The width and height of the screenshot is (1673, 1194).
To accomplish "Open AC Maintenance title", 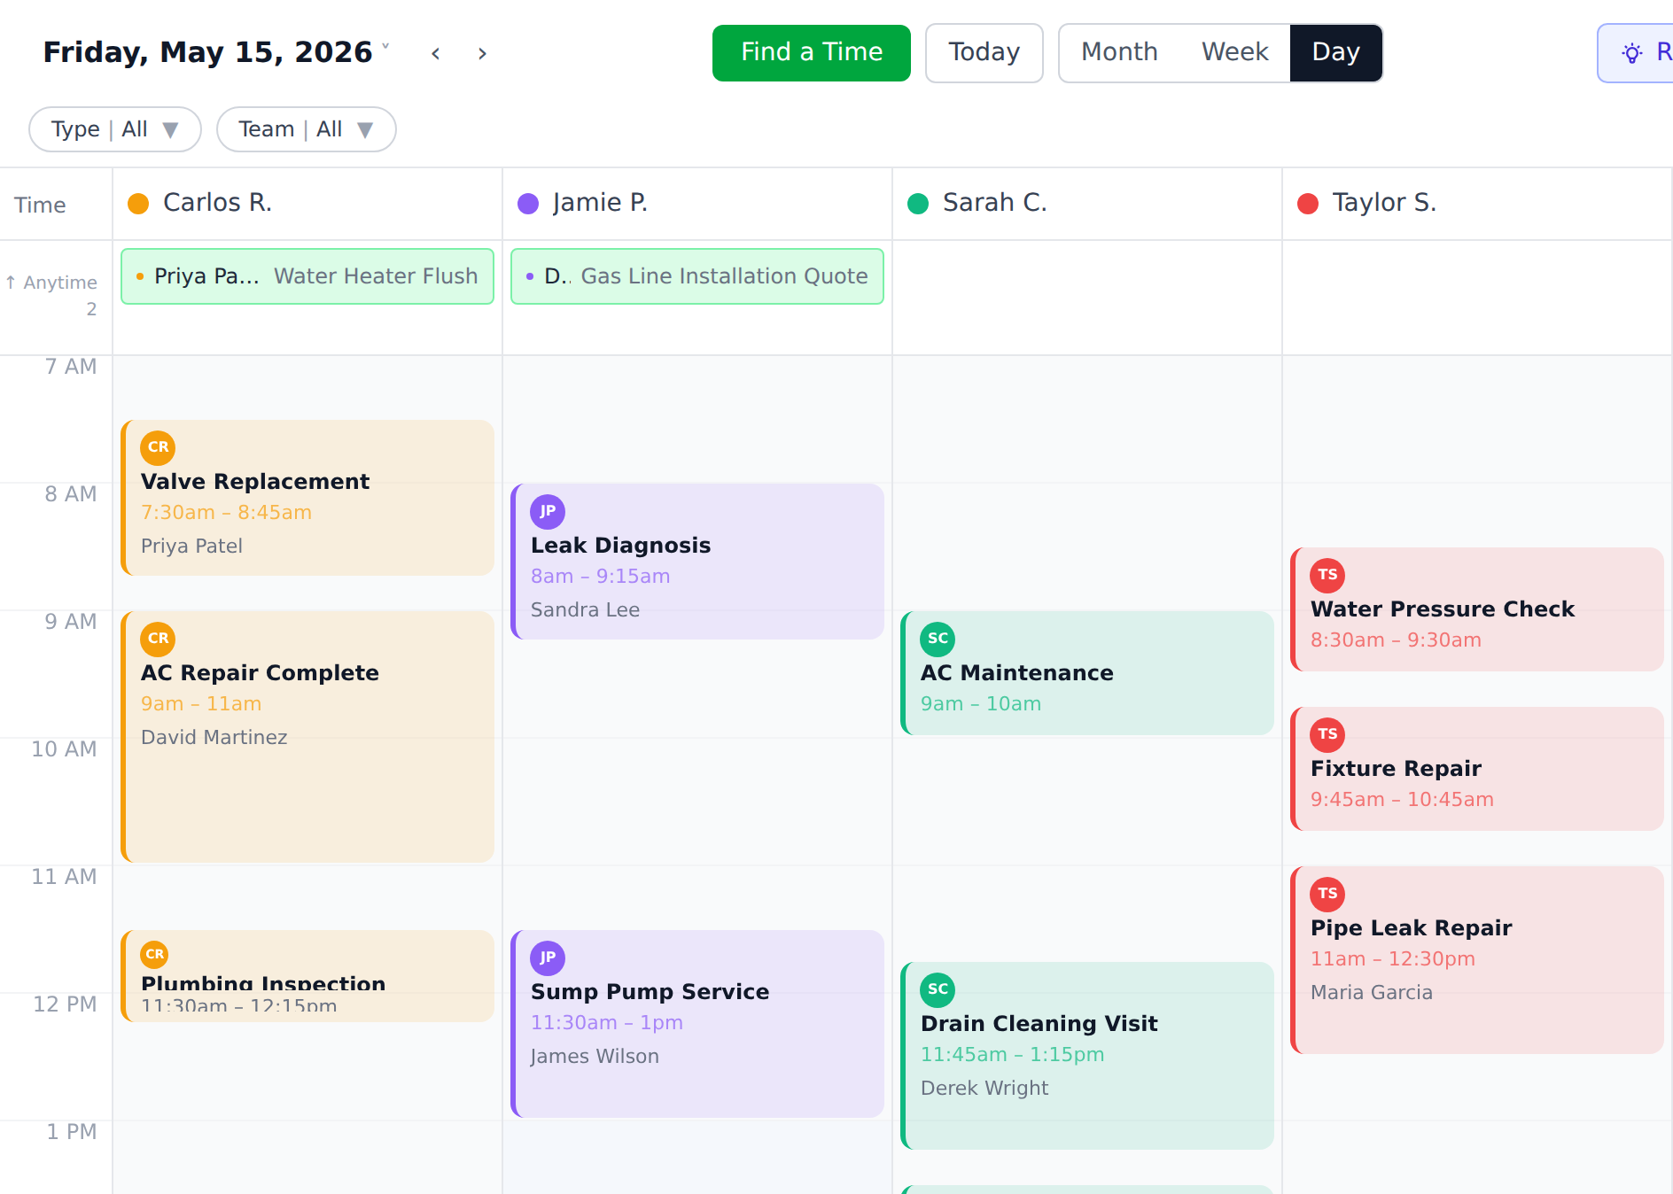I will pyautogui.click(x=1016, y=672).
